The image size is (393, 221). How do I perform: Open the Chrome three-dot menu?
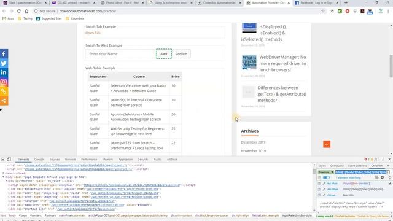coord(388,11)
